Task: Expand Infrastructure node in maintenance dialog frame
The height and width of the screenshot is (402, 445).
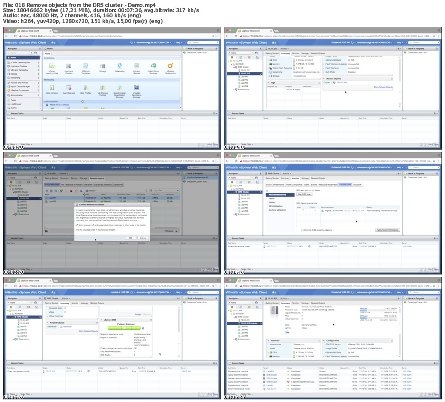Action: coord(14,214)
